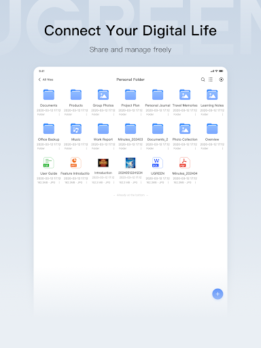Open the Project Plan folder
Screen dimensions: 261x348
tap(130, 94)
